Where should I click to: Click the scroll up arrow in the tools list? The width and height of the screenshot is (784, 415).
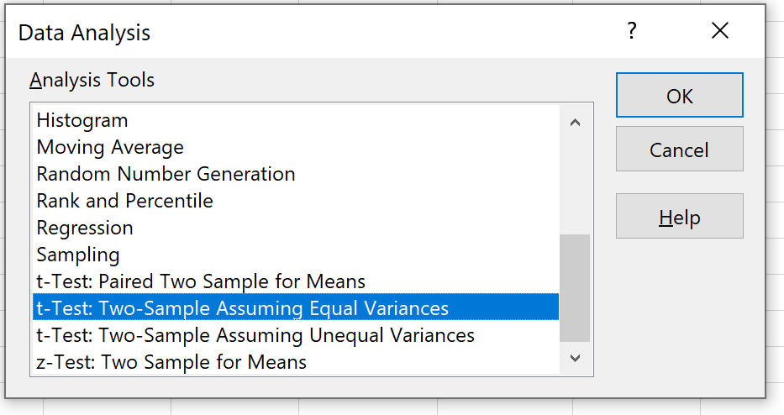[x=575, y=123]
